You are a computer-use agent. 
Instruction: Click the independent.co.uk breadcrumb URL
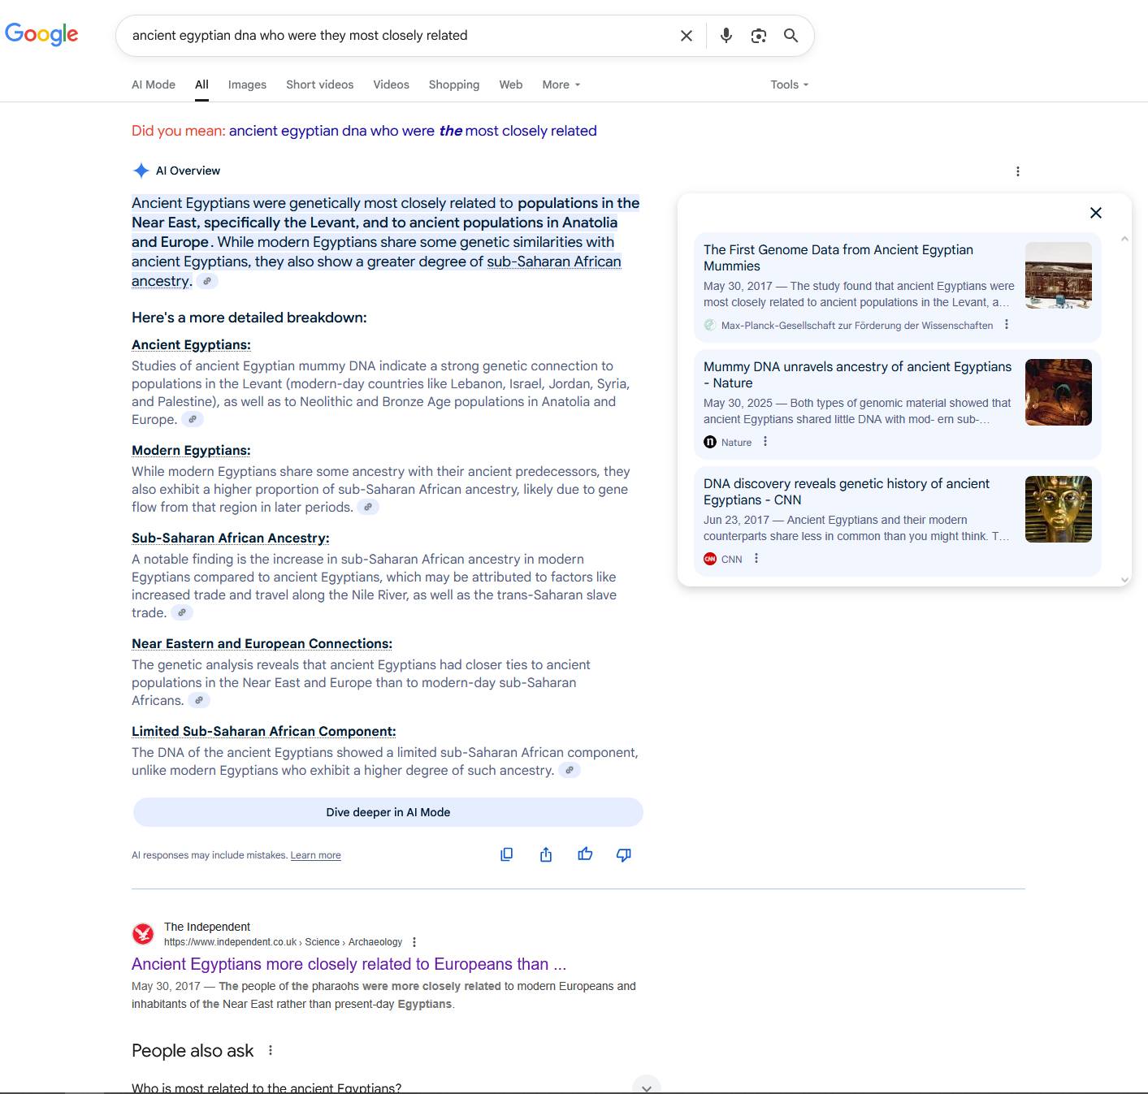[283, 942]
